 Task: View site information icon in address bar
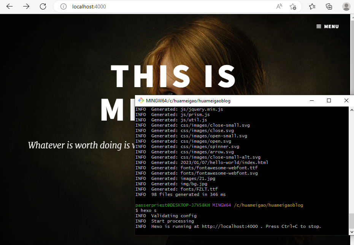[x=63, y=6]
